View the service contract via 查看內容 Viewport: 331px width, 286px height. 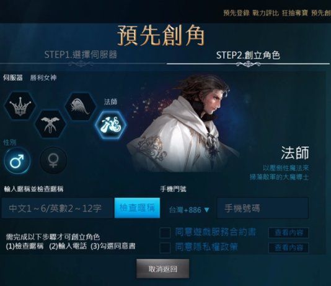289,233
